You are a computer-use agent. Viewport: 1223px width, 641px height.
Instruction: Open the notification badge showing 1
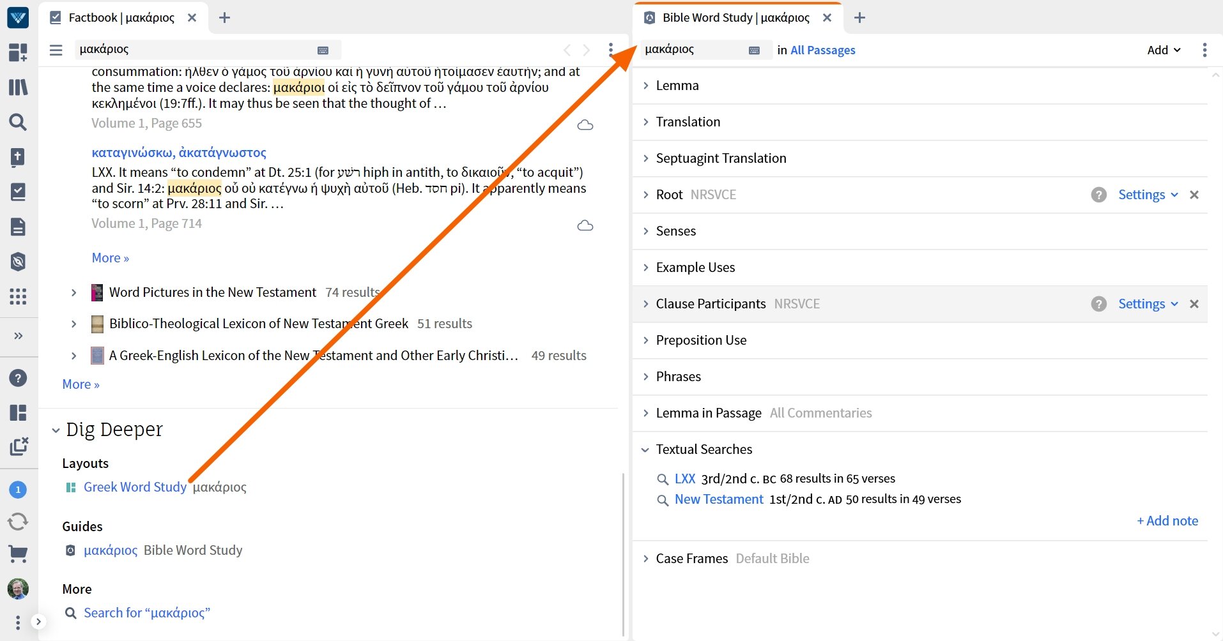click(x=18, y=490)
